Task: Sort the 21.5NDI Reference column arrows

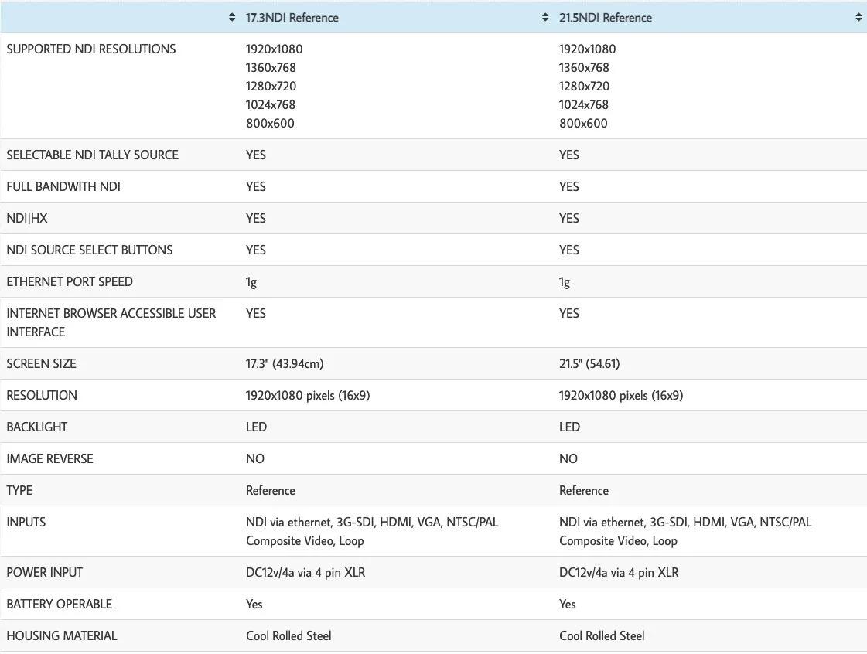Action: coord(858,18)
